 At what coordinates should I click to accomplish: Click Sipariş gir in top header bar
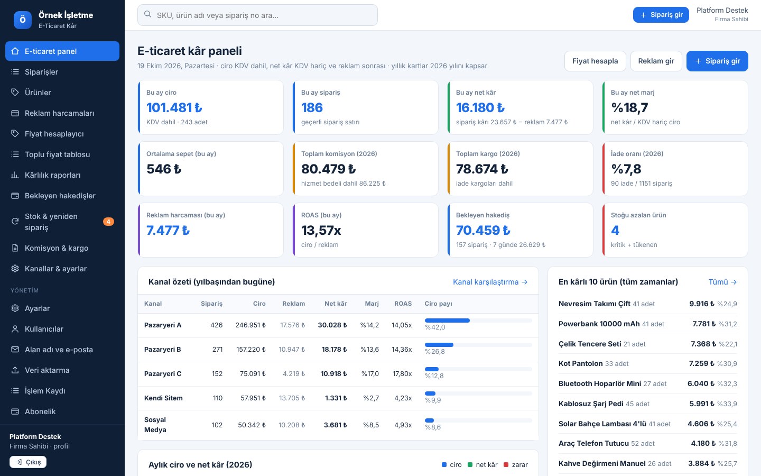(661, 15)
